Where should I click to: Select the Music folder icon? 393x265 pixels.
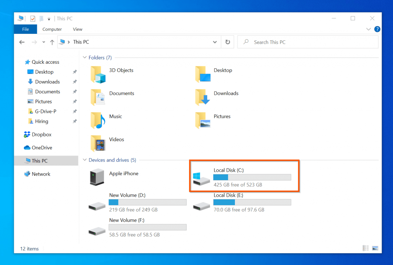98,120
